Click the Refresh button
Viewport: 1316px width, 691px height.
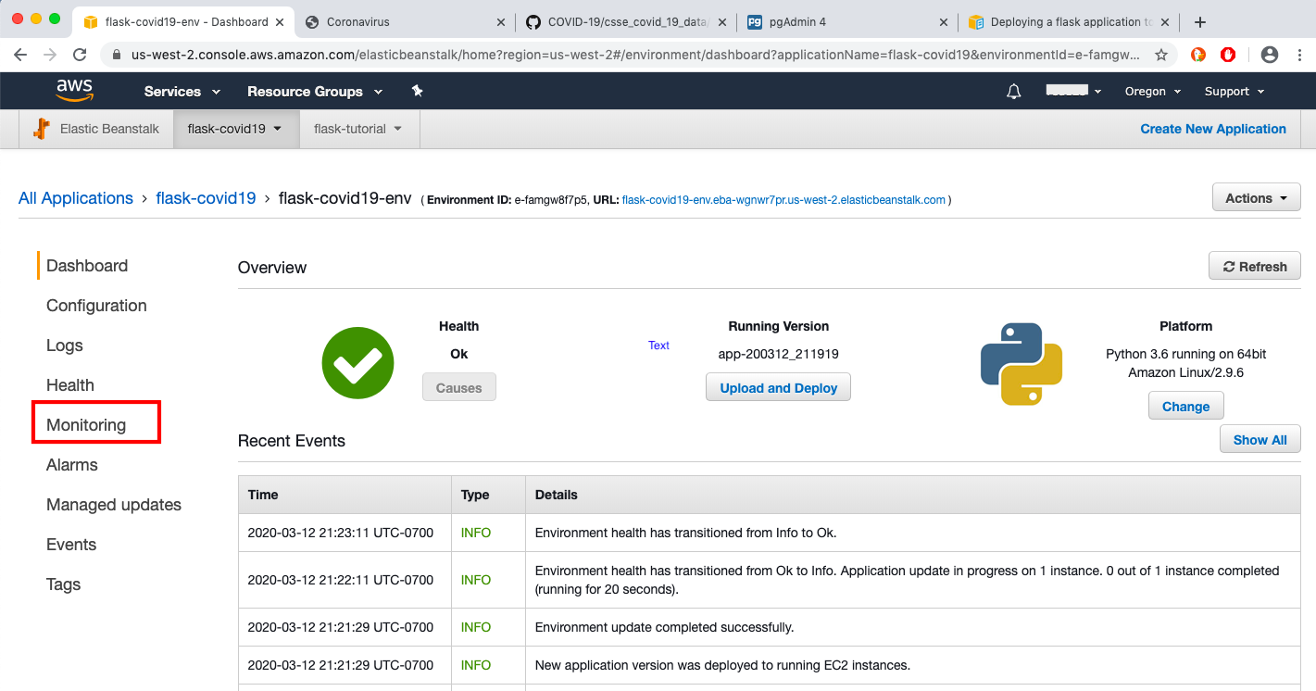(1255, 266)
